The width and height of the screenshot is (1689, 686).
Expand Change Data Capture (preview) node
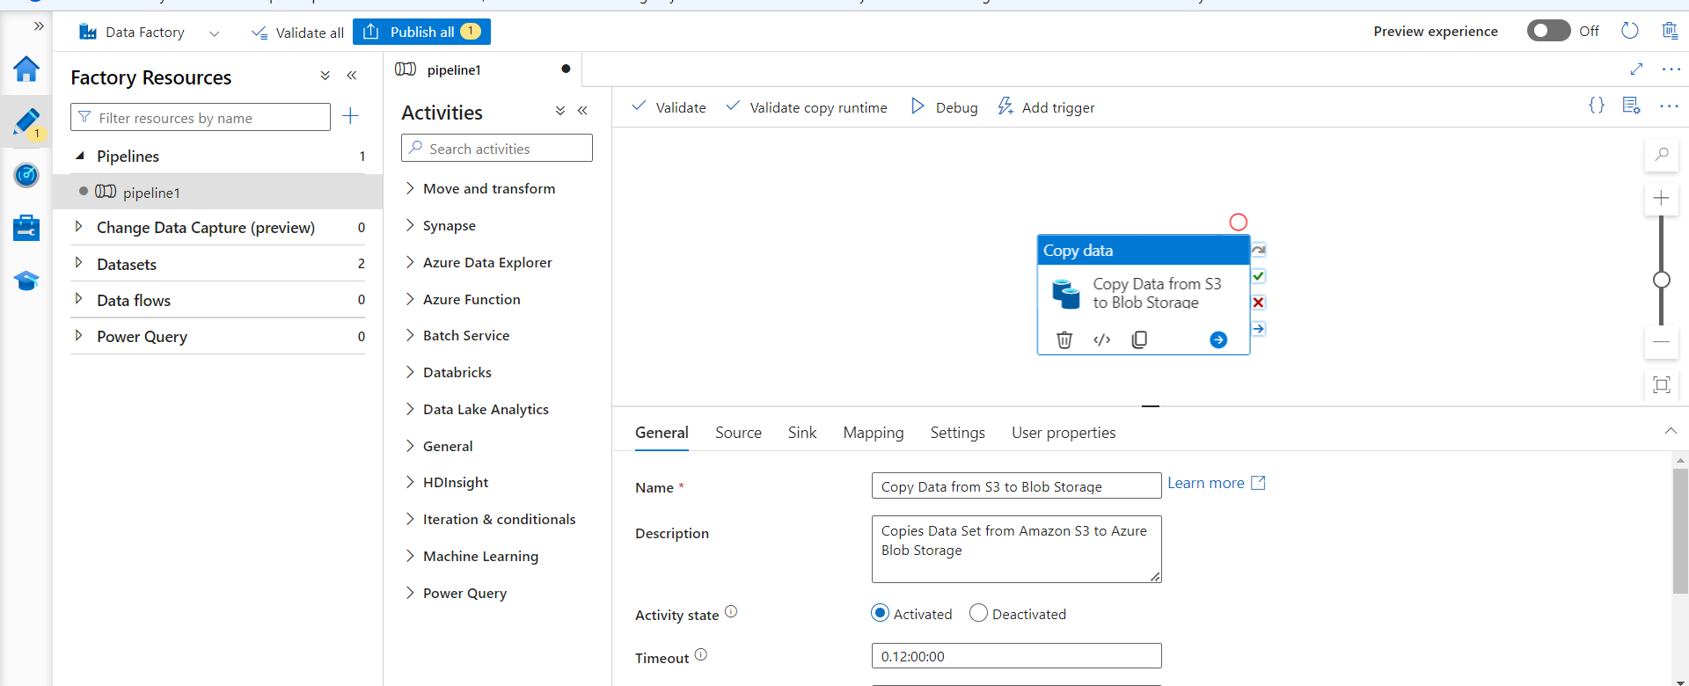[x=79, y=227]
